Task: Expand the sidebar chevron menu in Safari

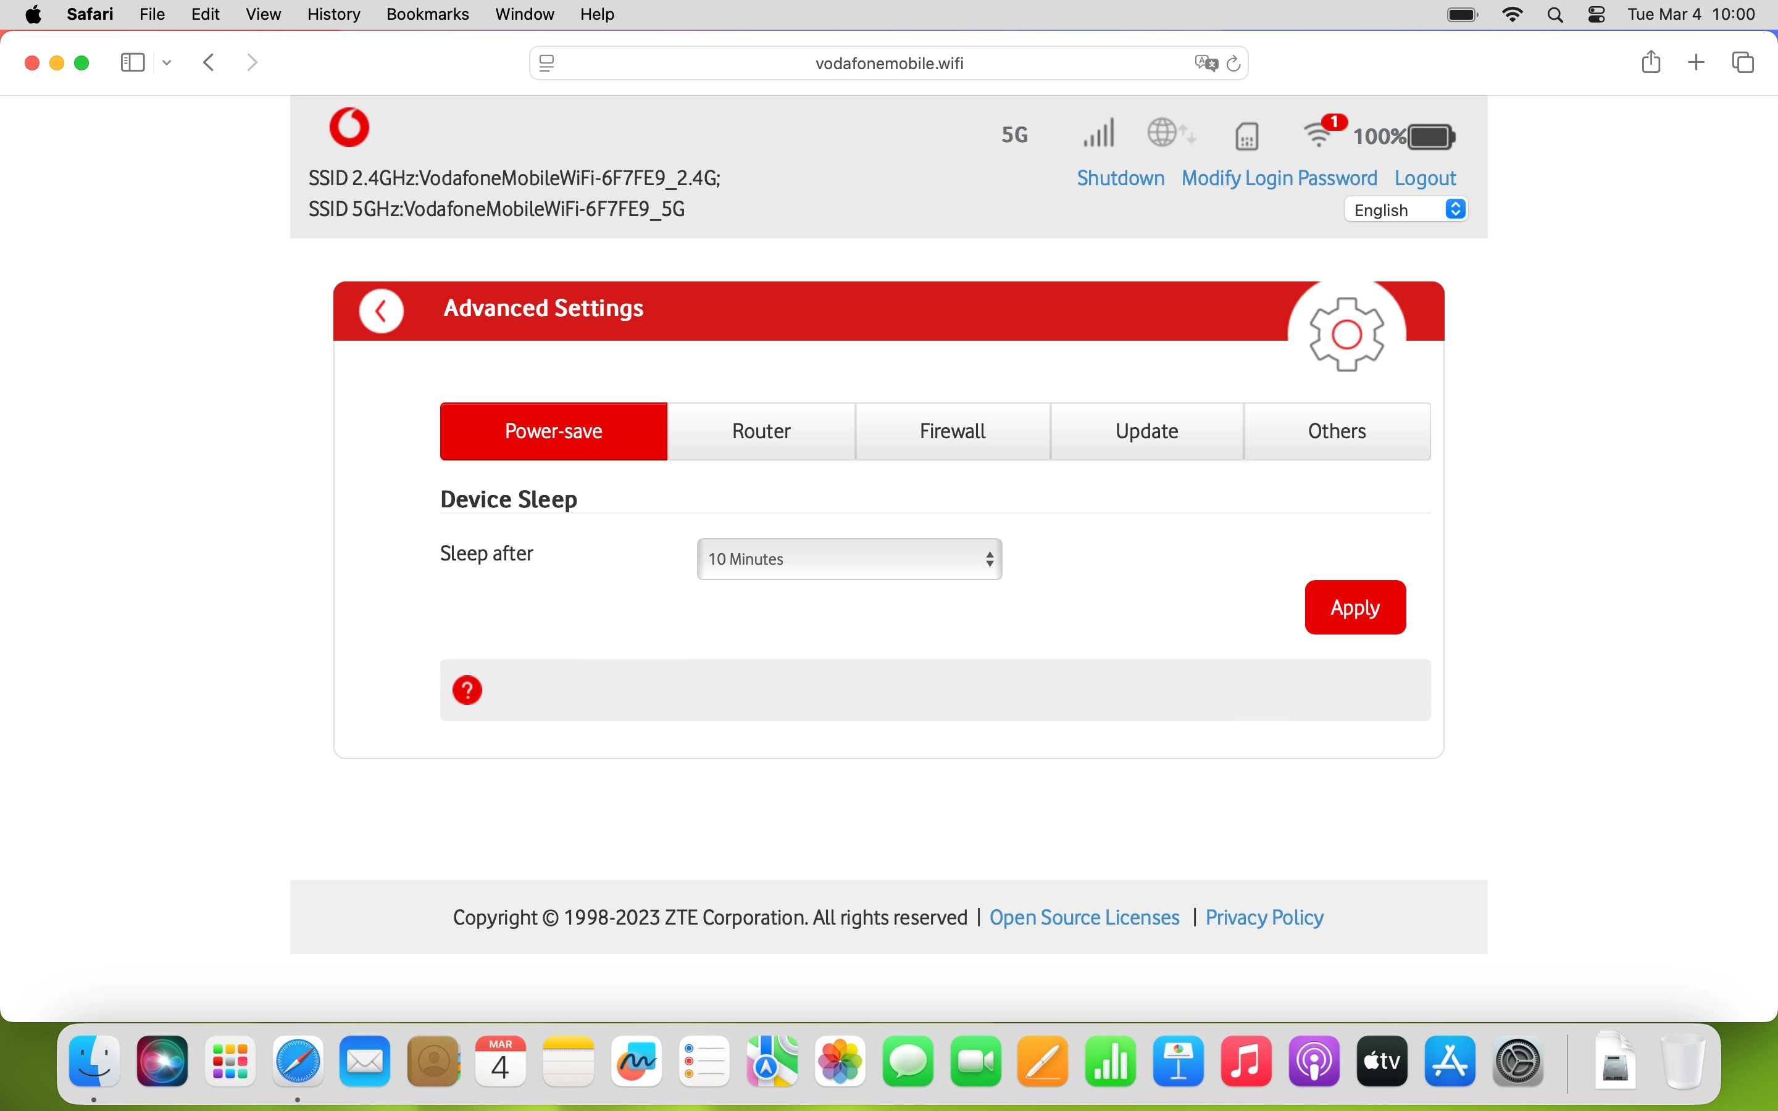Action: (167, 62)
